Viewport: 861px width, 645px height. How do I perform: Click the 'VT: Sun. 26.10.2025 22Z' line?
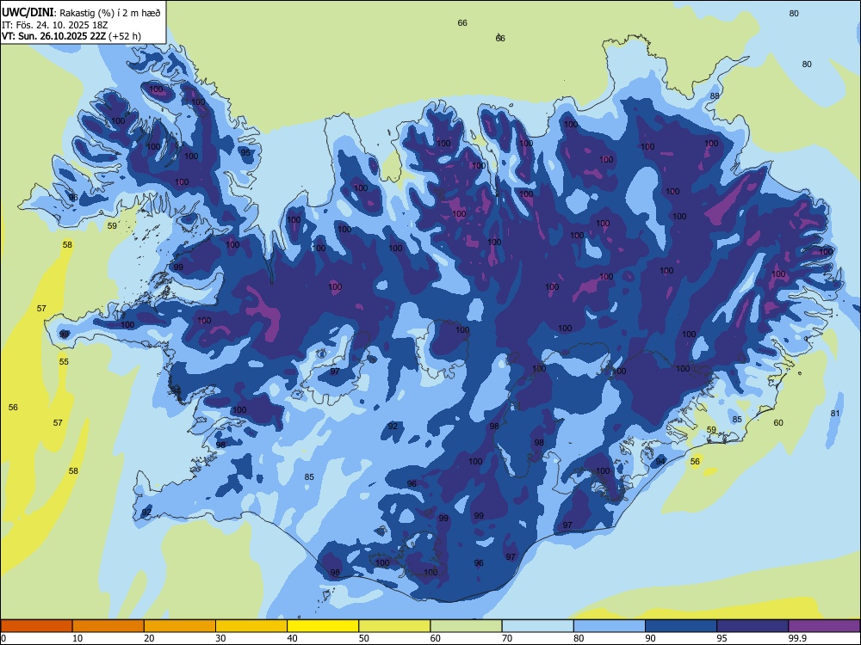pyautogui.click(x=53, y=36)
